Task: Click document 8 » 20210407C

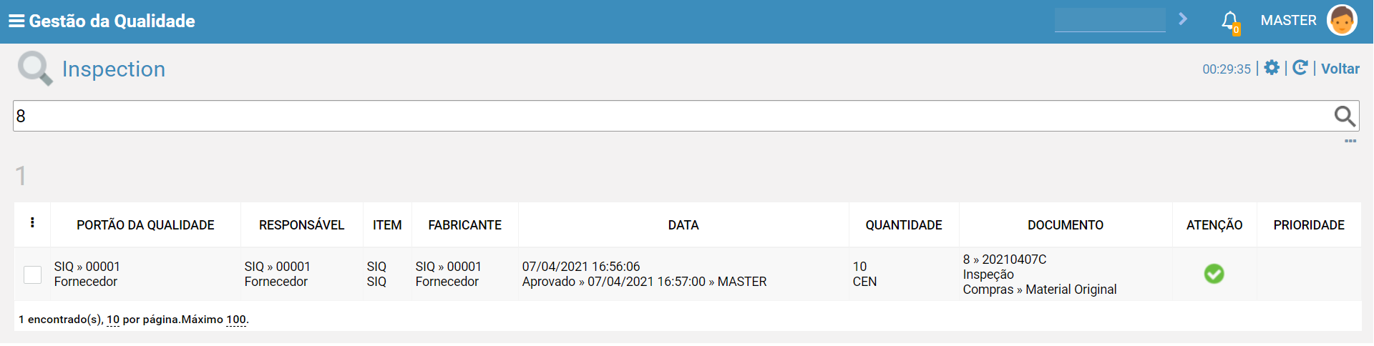Action: (1005, 259)
